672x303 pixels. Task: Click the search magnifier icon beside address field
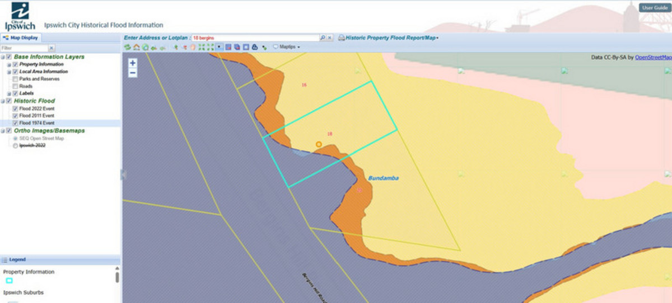pos(323,37)
